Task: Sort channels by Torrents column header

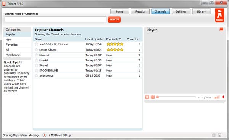Action: (x=132, y=39)
